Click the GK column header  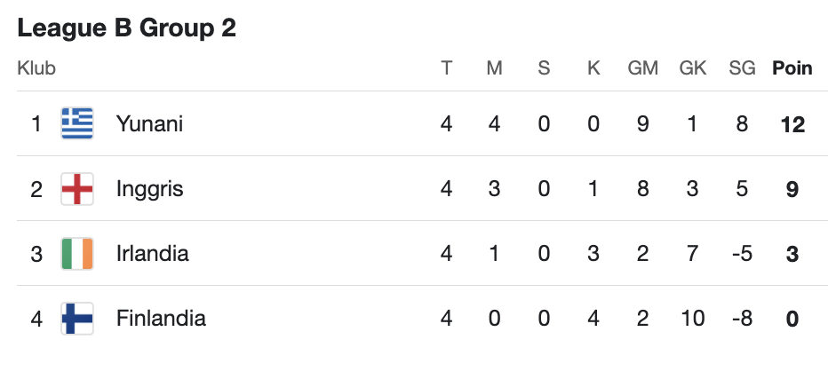(x=692, y=68)
